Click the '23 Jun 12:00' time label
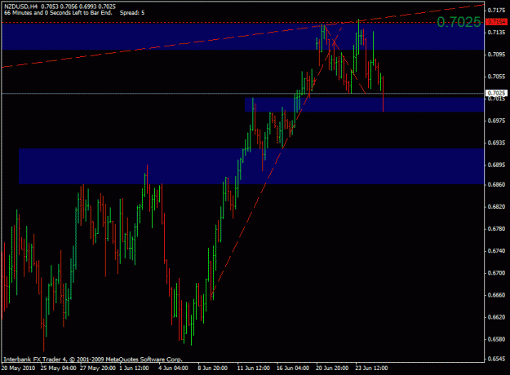 (371, 368)
